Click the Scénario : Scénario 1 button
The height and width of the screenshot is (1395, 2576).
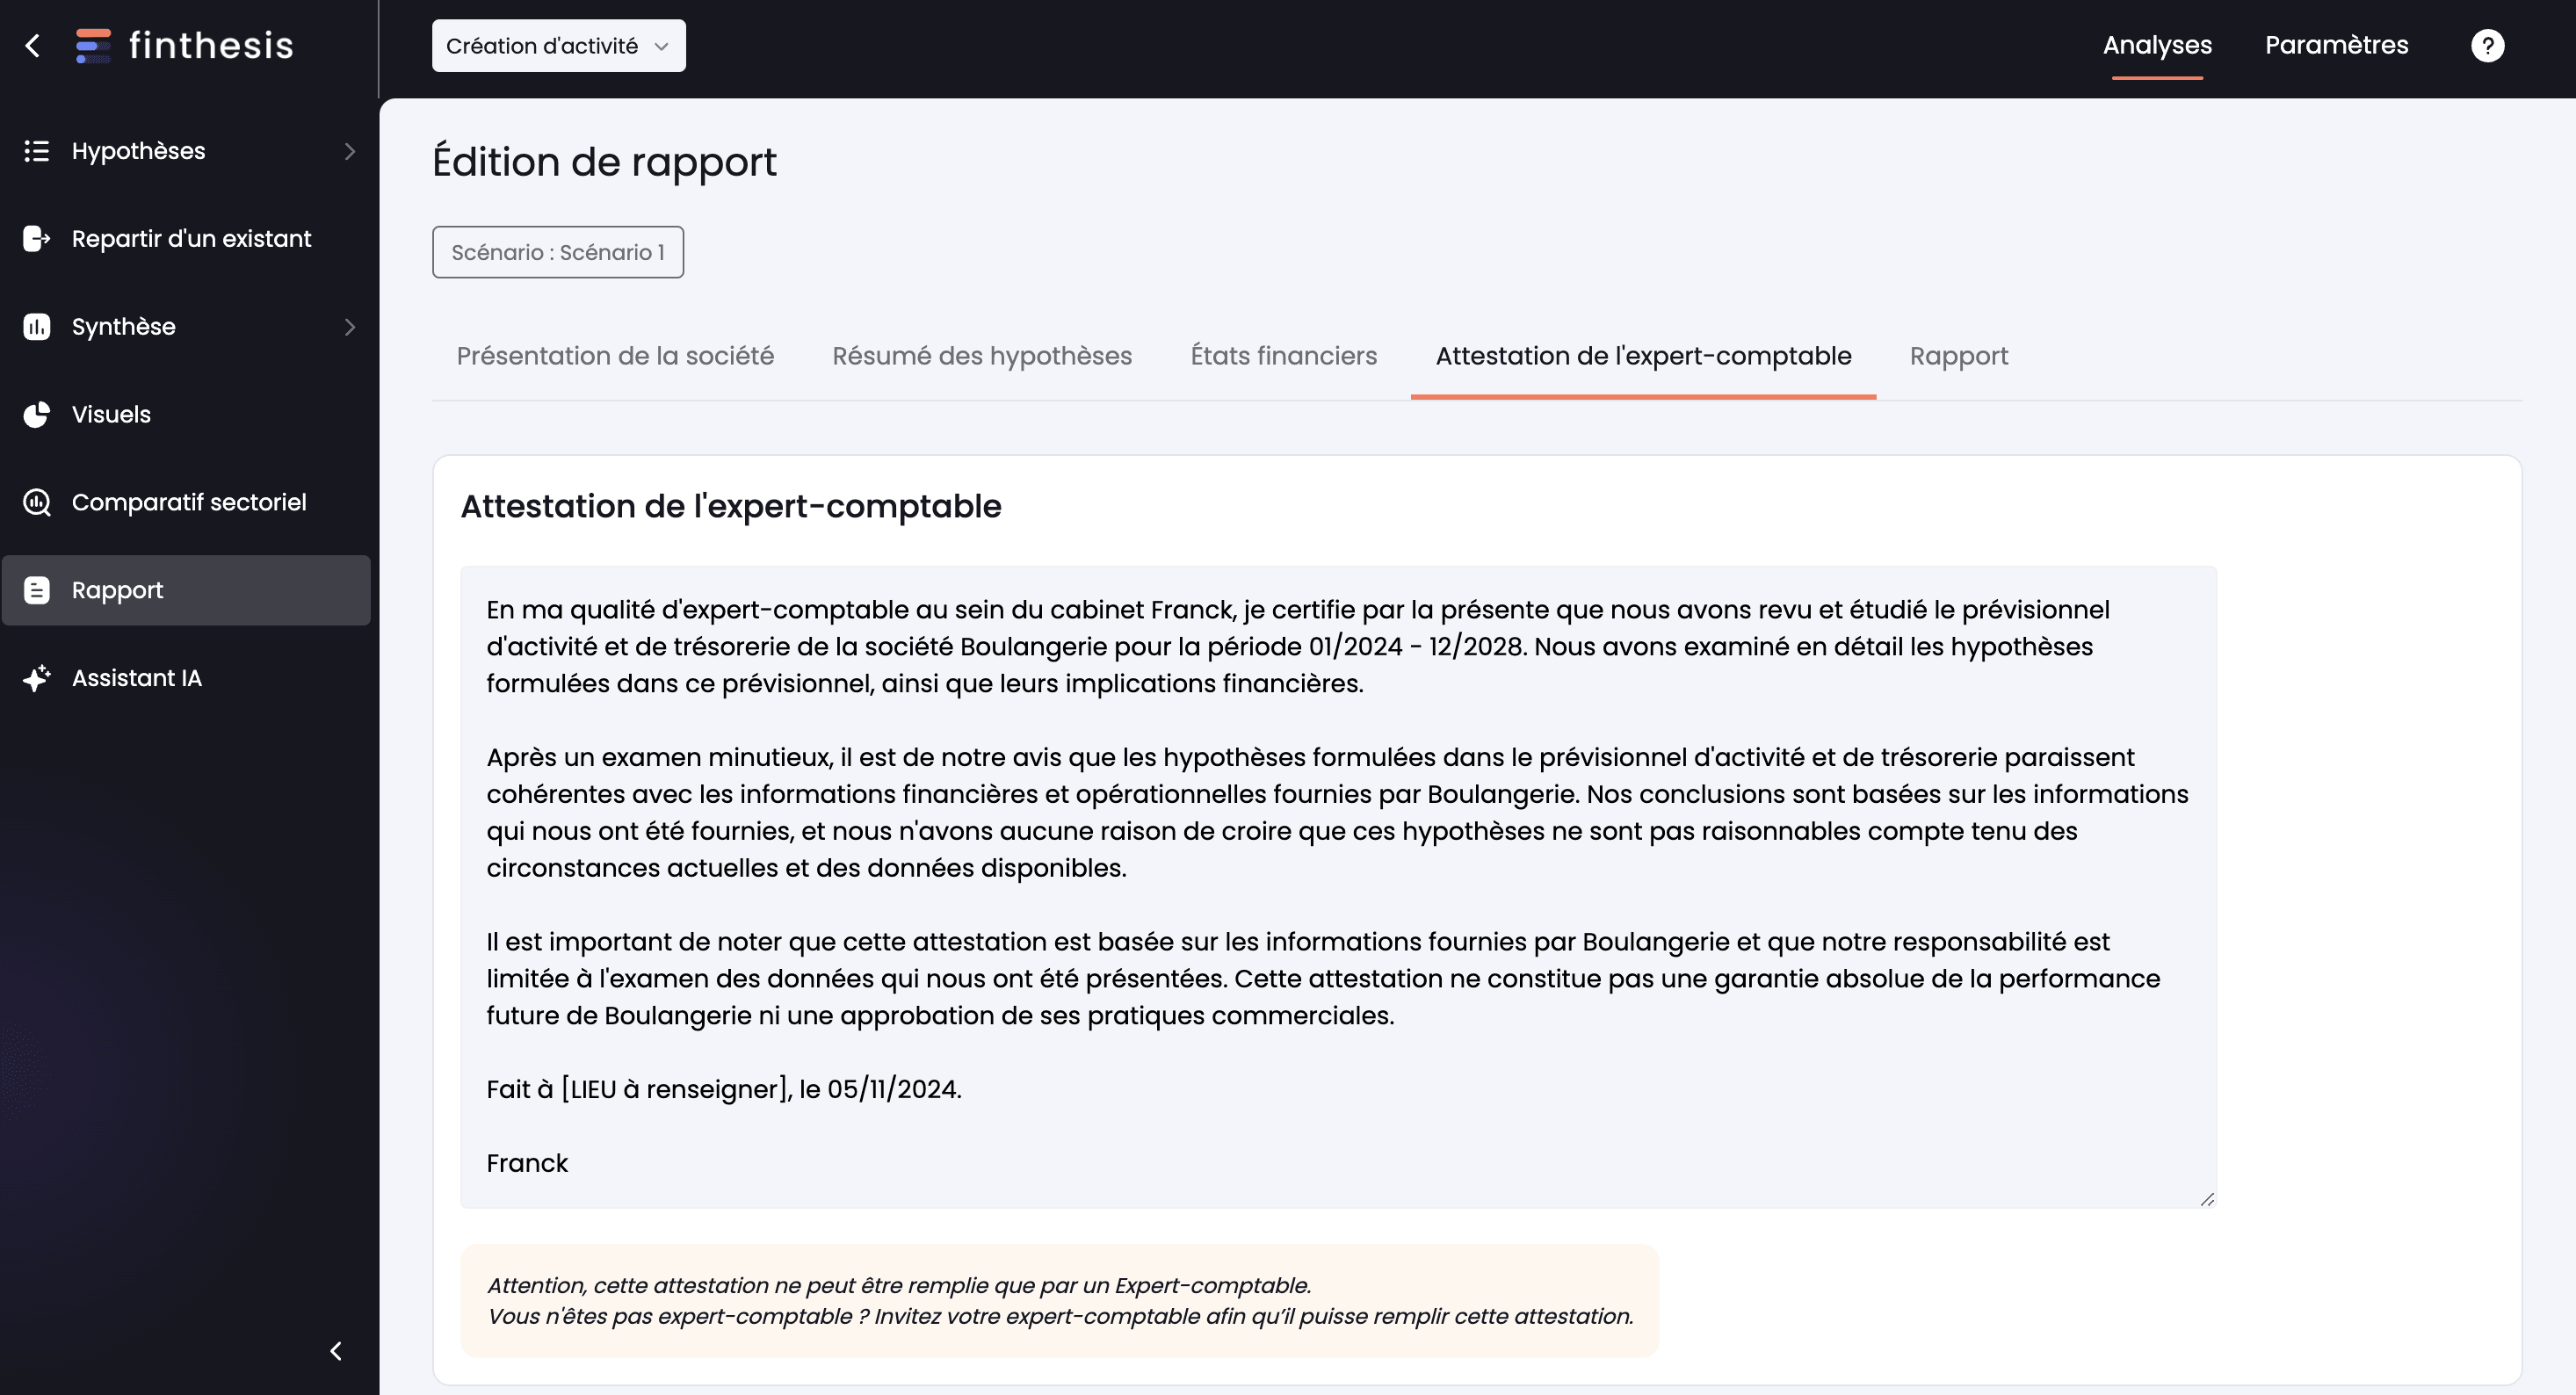(x=558, y=252)
